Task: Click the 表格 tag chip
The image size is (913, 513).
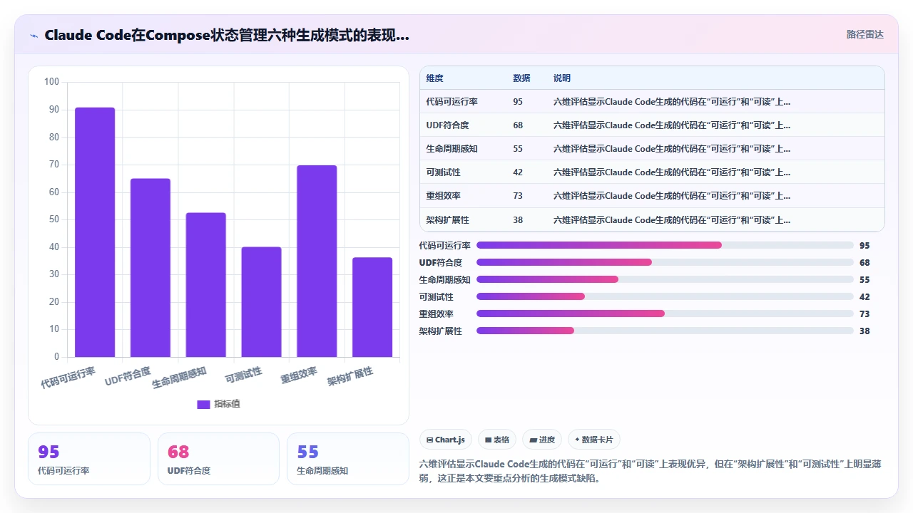Action: click(497, 440)
